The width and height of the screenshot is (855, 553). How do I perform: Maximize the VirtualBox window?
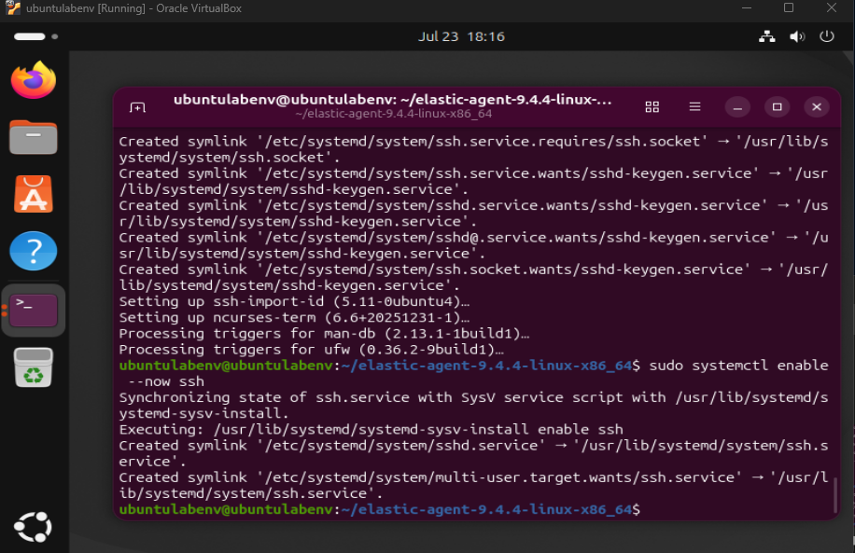coord(789,8)
